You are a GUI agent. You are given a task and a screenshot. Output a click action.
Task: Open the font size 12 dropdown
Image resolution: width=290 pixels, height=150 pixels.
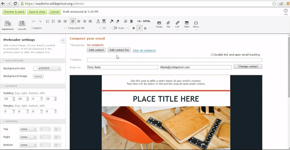[x=107, y=28]
